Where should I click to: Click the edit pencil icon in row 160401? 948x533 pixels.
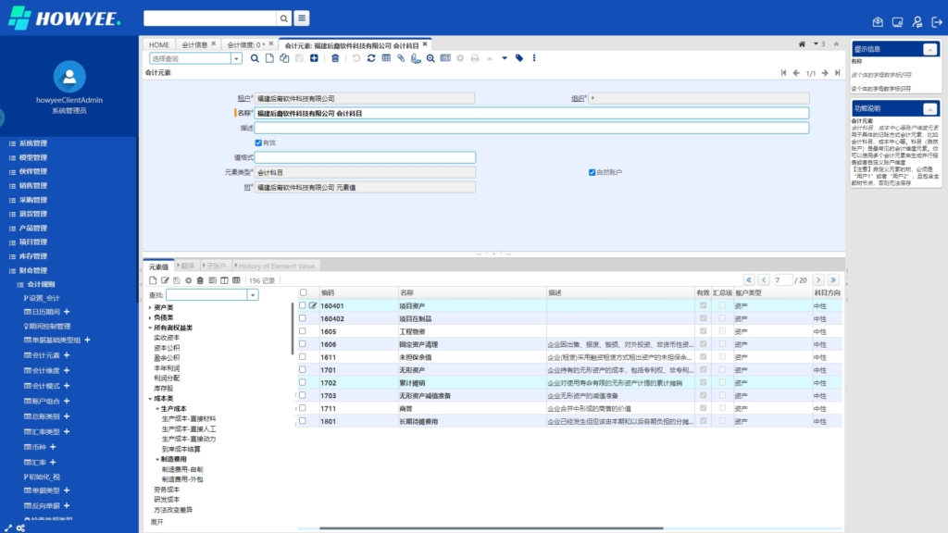313,305
